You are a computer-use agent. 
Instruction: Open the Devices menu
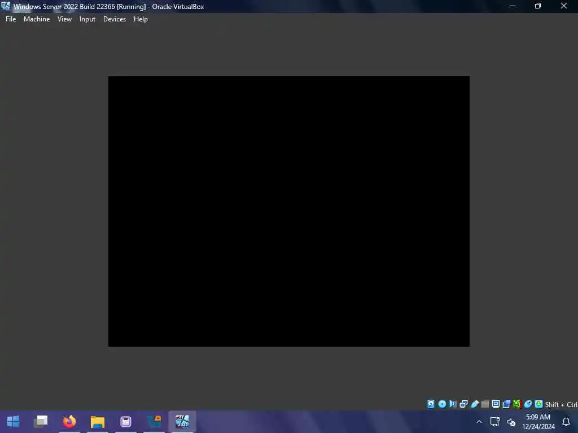tap(114, 19)
